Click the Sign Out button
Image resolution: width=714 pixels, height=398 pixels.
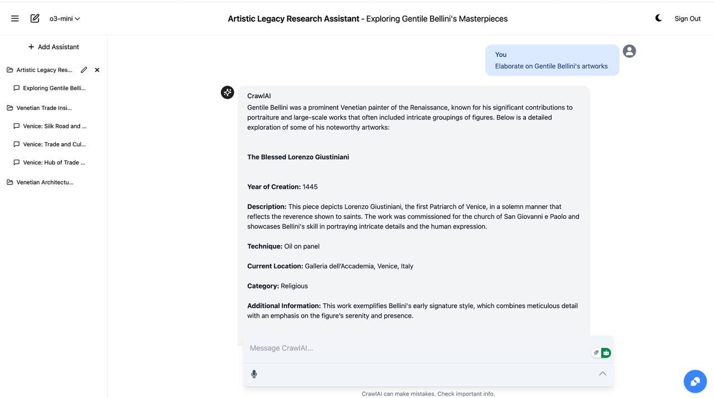[x=687, y=18]
